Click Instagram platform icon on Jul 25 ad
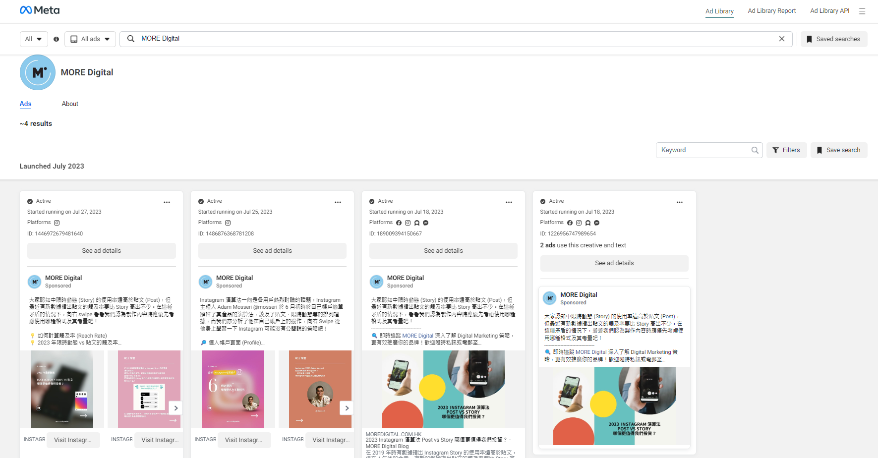 tap(228, 223)
